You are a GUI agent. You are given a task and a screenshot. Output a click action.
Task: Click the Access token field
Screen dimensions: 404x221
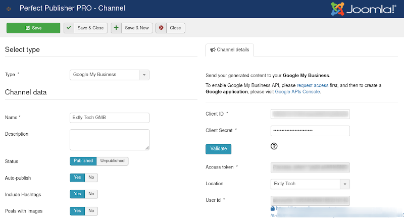(x=310, y=168)
